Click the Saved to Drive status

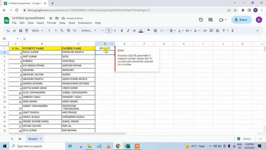[x=72, y=18]
